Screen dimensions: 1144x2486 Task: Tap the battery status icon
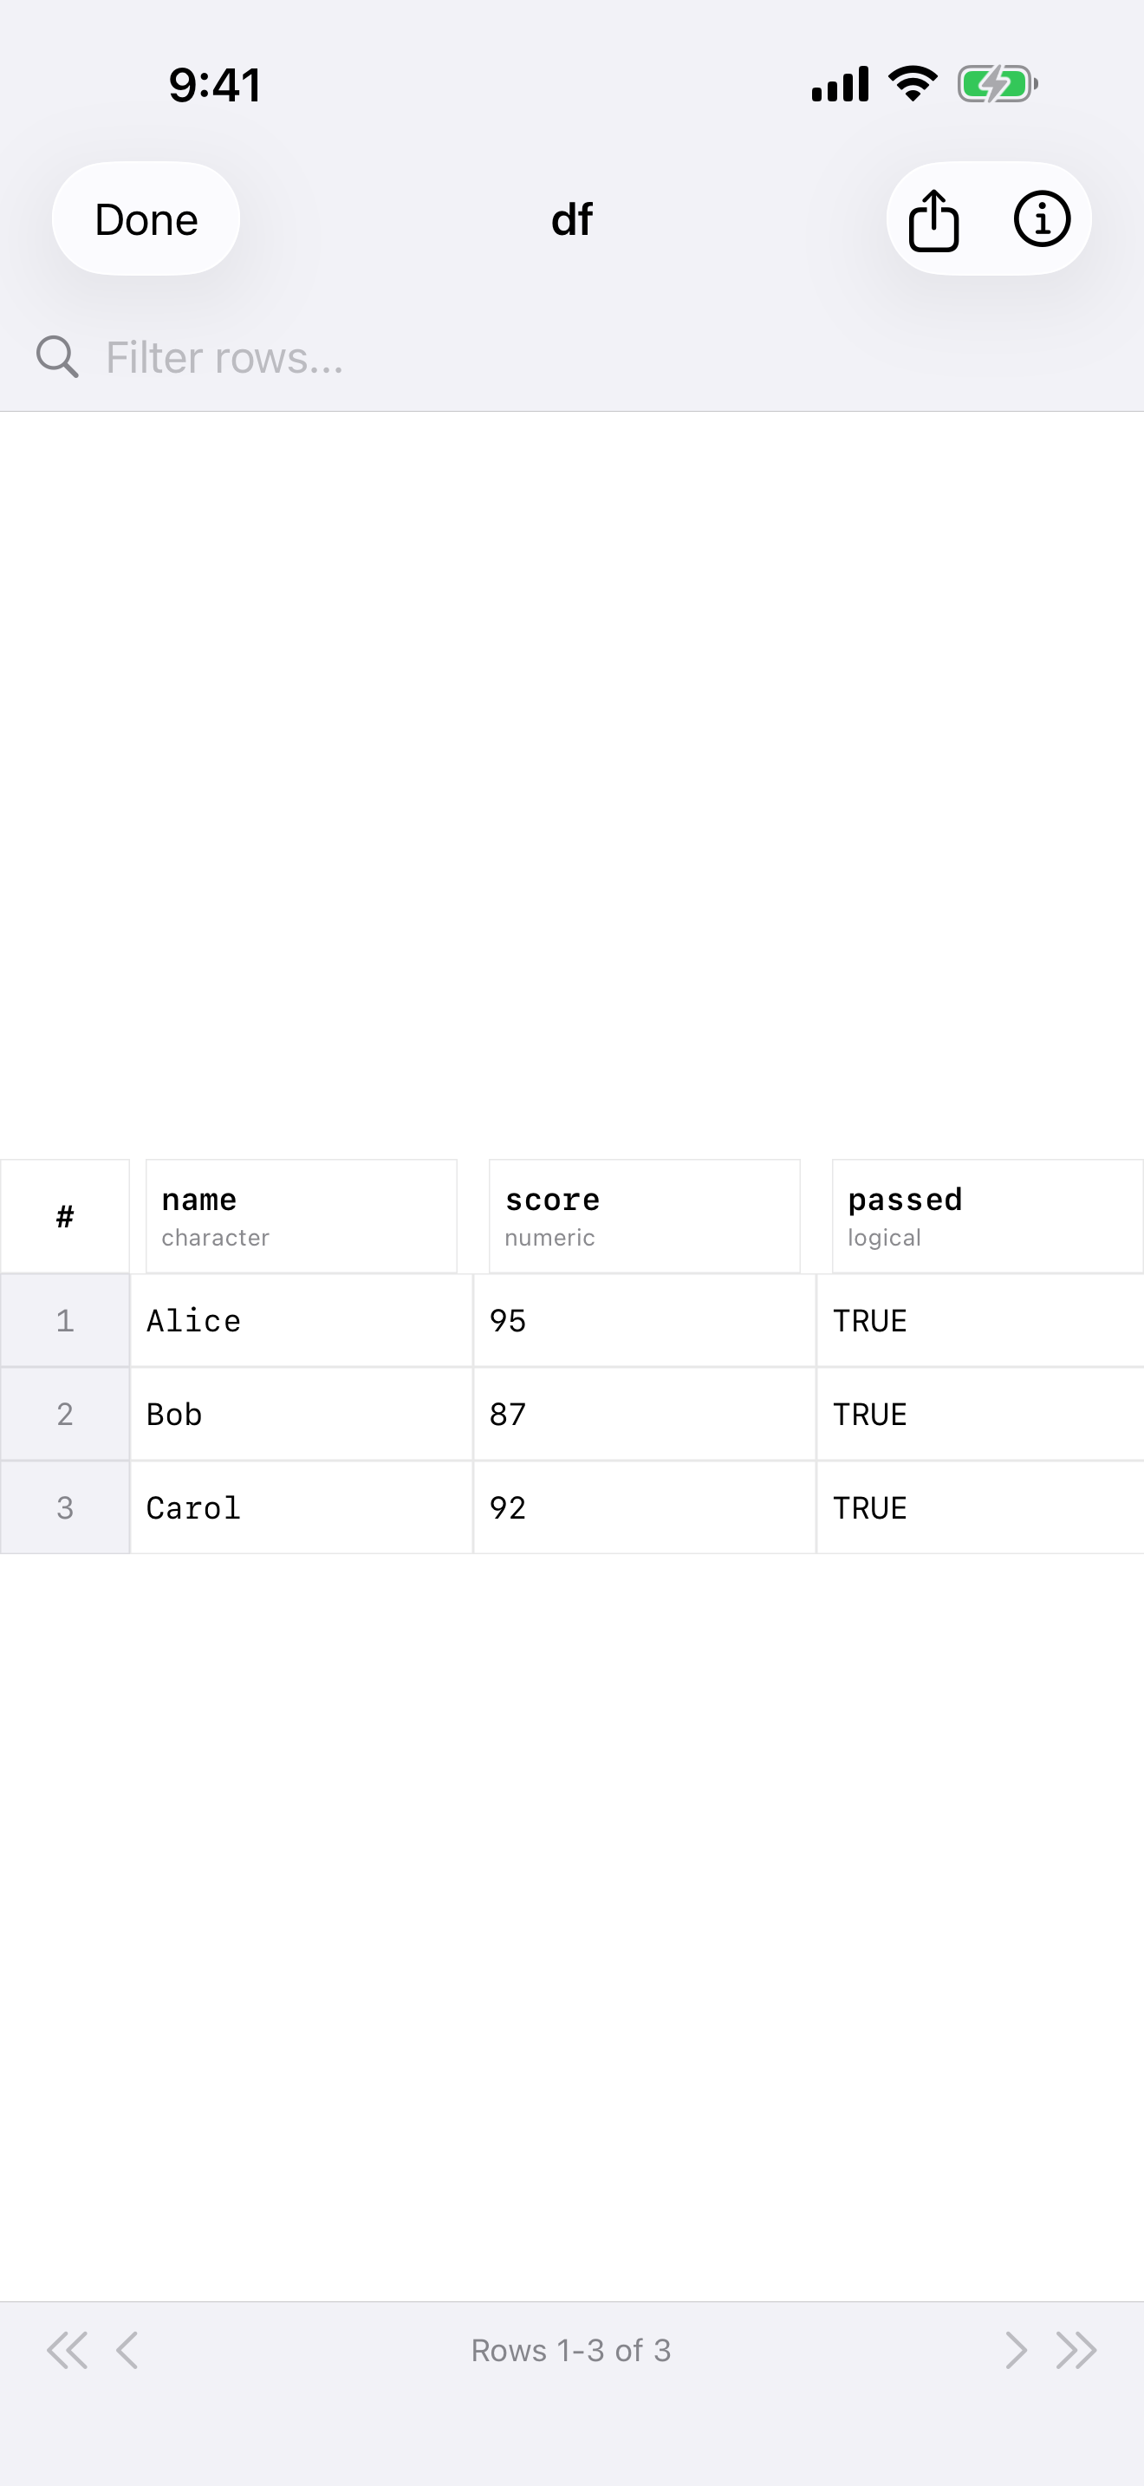click(997, 84)
